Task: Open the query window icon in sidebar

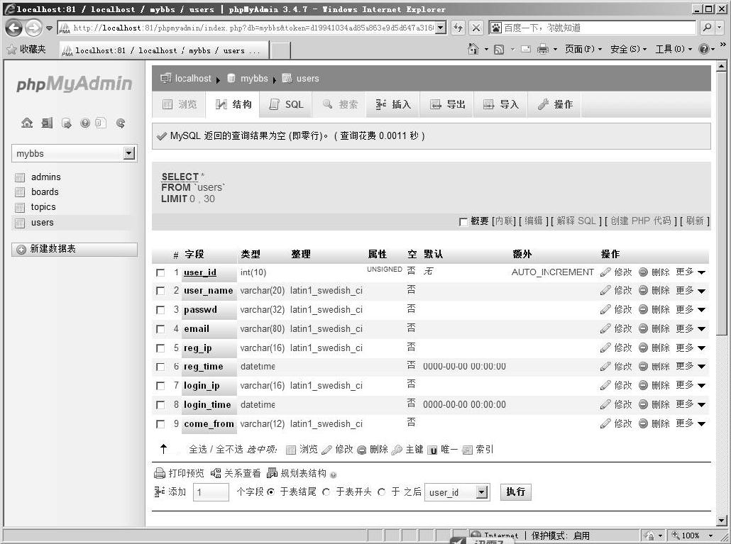Action: pos(66,123)
